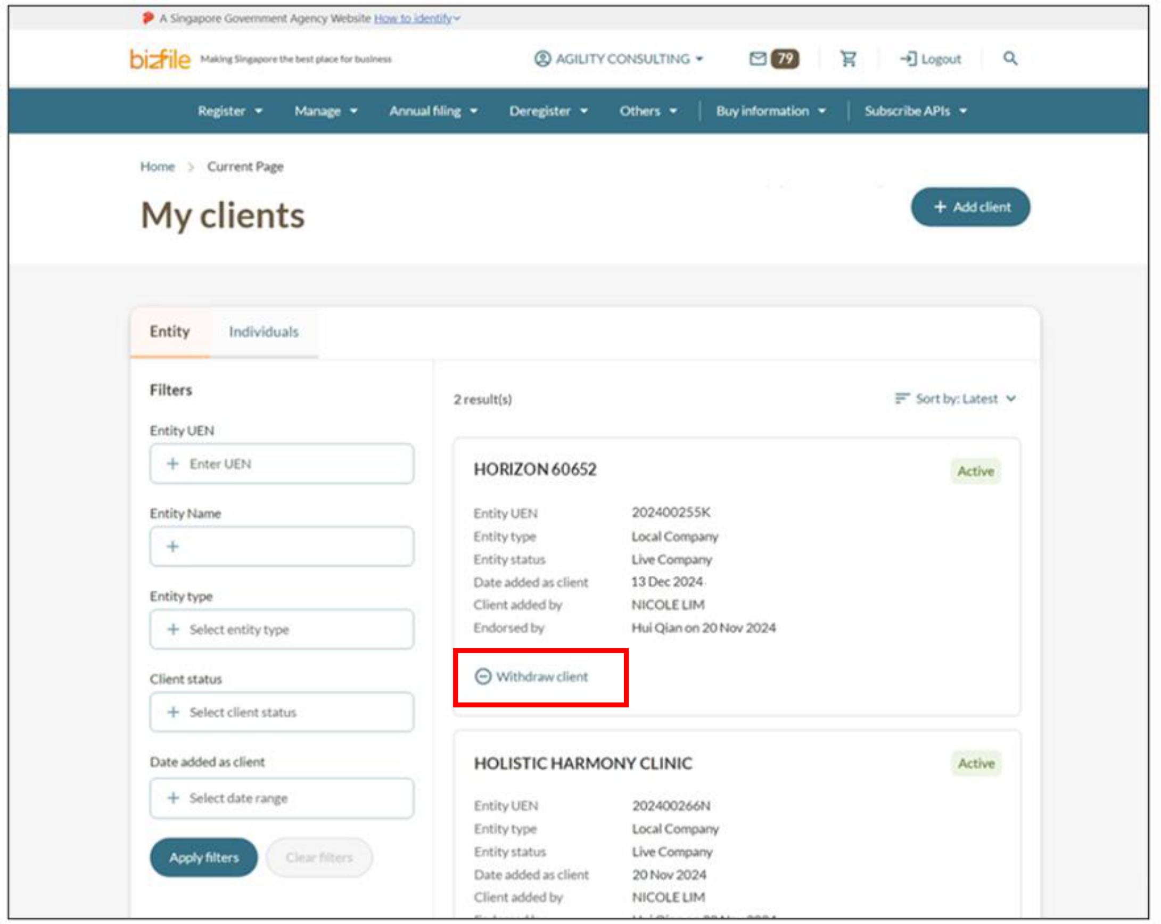Open the Subscribe APIs menu
The width and height of the screenshot is (1161, 924).
click(916, 110)
